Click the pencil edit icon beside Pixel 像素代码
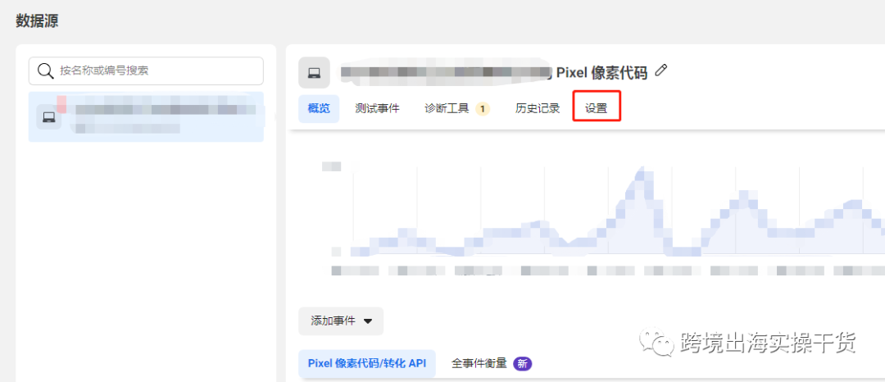The width and height of the screenshot is (885, 382). click(661, 71)
